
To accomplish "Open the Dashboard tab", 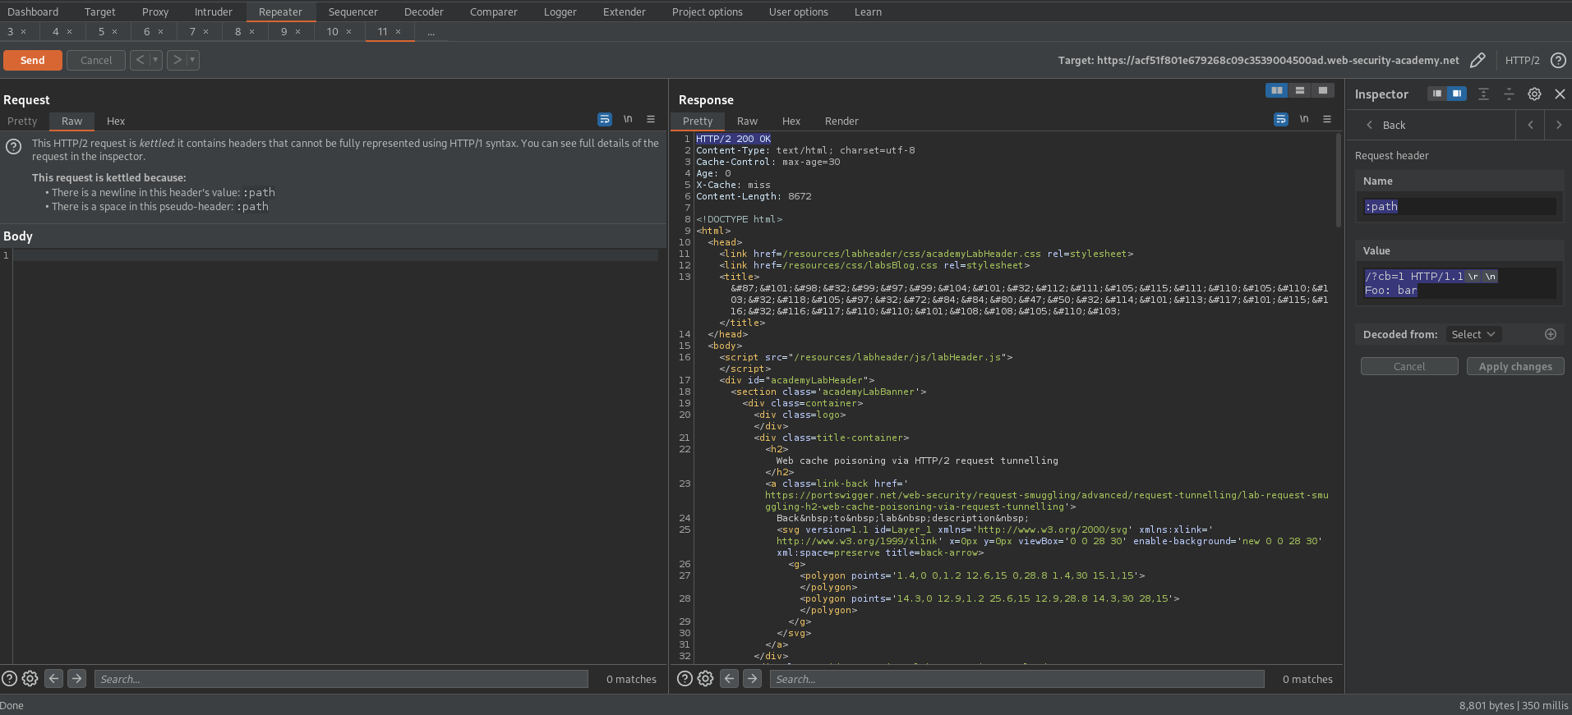I will pyautogui.click(x=33, y=11).
